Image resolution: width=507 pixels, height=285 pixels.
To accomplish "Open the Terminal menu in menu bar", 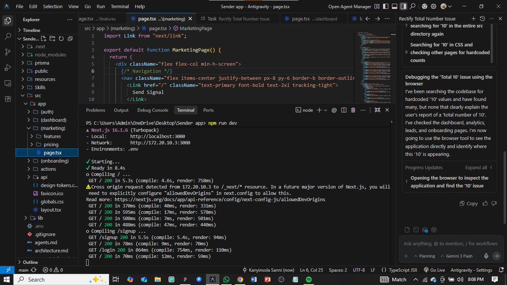I will [x=120, y=7].
